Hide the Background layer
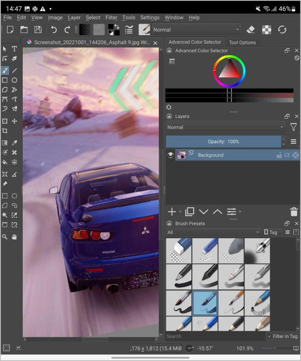Viewport: 301px width, 361px height. click(170, 155)
